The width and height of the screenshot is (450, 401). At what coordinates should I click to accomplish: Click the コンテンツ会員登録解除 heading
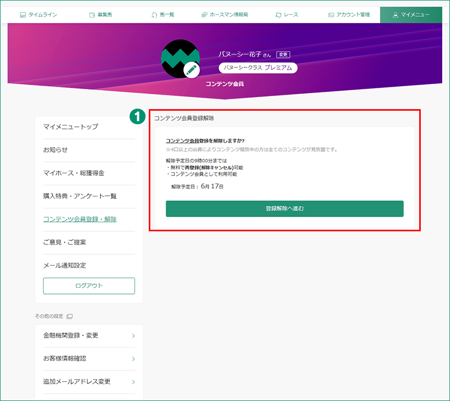tap(184, 118)
